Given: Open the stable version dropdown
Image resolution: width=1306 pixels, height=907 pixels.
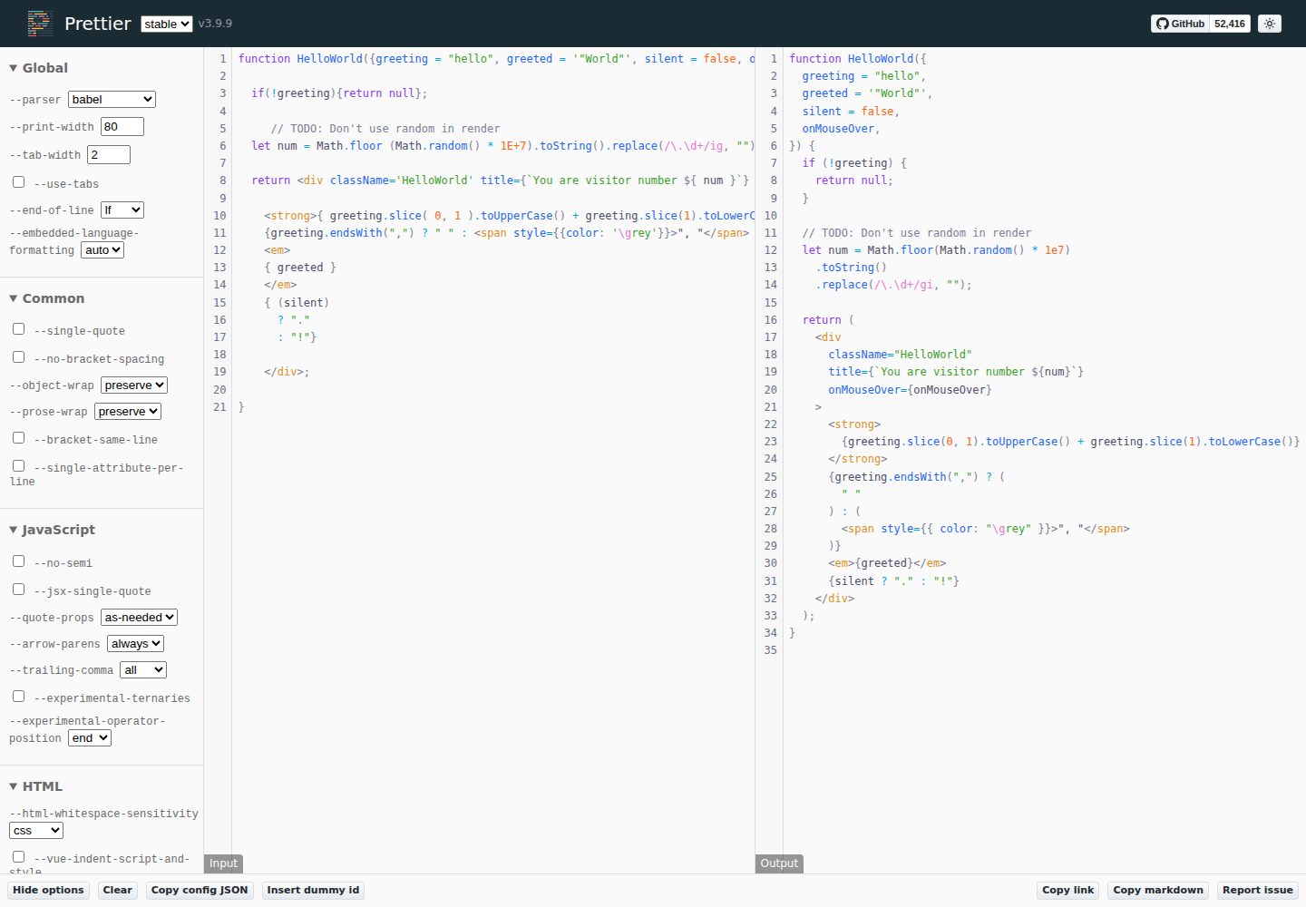Looking at the screenshot, I should pos(167,24).
